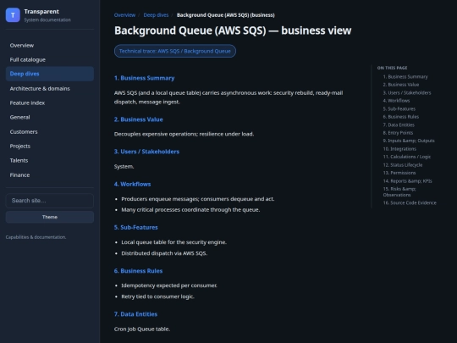Click the 7. Data Entities heading
Viewport: 457px width, 343px height.
click(135, 314)
